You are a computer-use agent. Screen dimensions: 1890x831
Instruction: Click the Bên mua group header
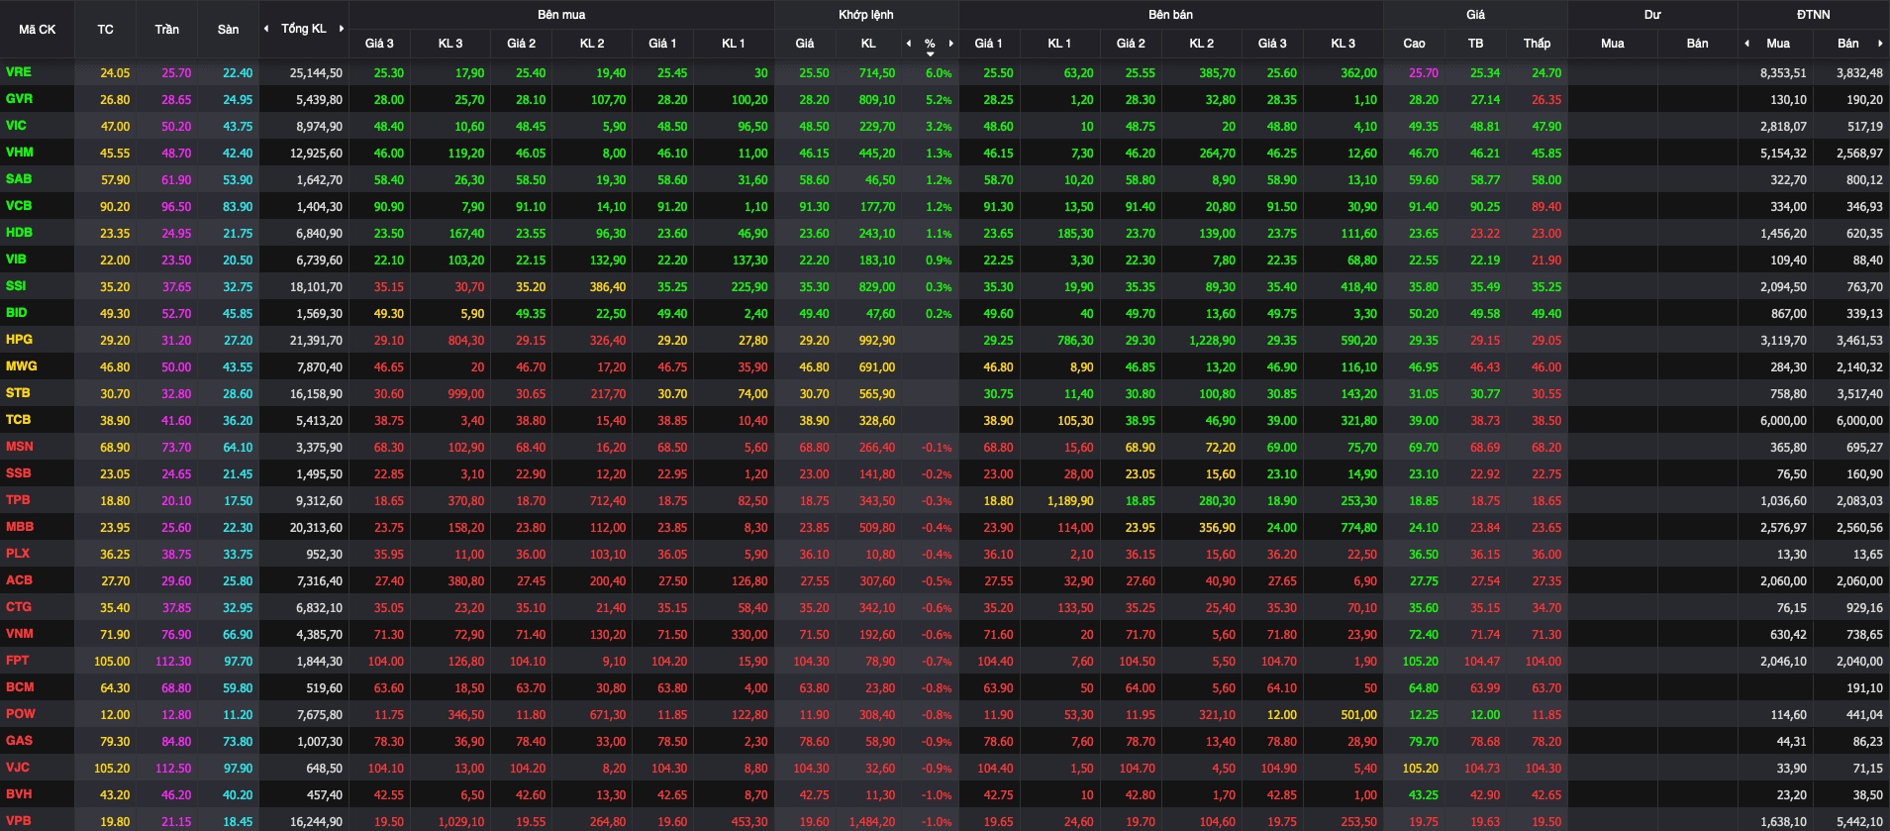point(561,15)
